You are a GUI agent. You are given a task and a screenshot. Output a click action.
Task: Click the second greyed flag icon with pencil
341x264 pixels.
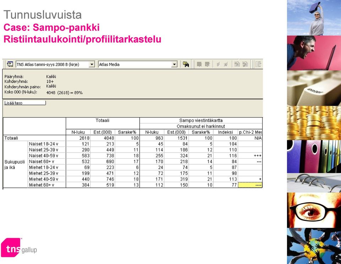tap(207, 64)
